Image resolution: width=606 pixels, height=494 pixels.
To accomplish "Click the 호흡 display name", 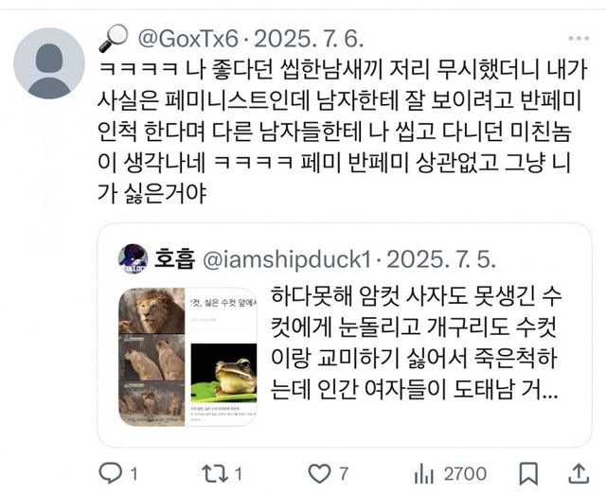I will click(x=174, y=258).
